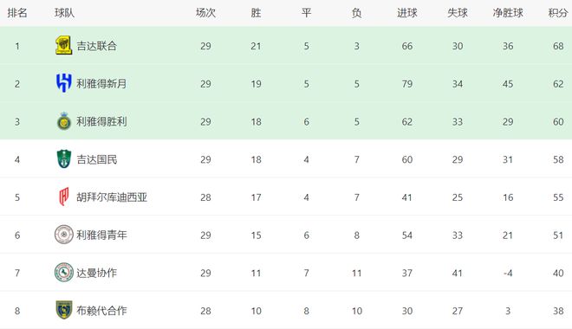Screen dimensions: 572x329
Task: Sort by the 净胜球 column header
Action: (508, 13)
